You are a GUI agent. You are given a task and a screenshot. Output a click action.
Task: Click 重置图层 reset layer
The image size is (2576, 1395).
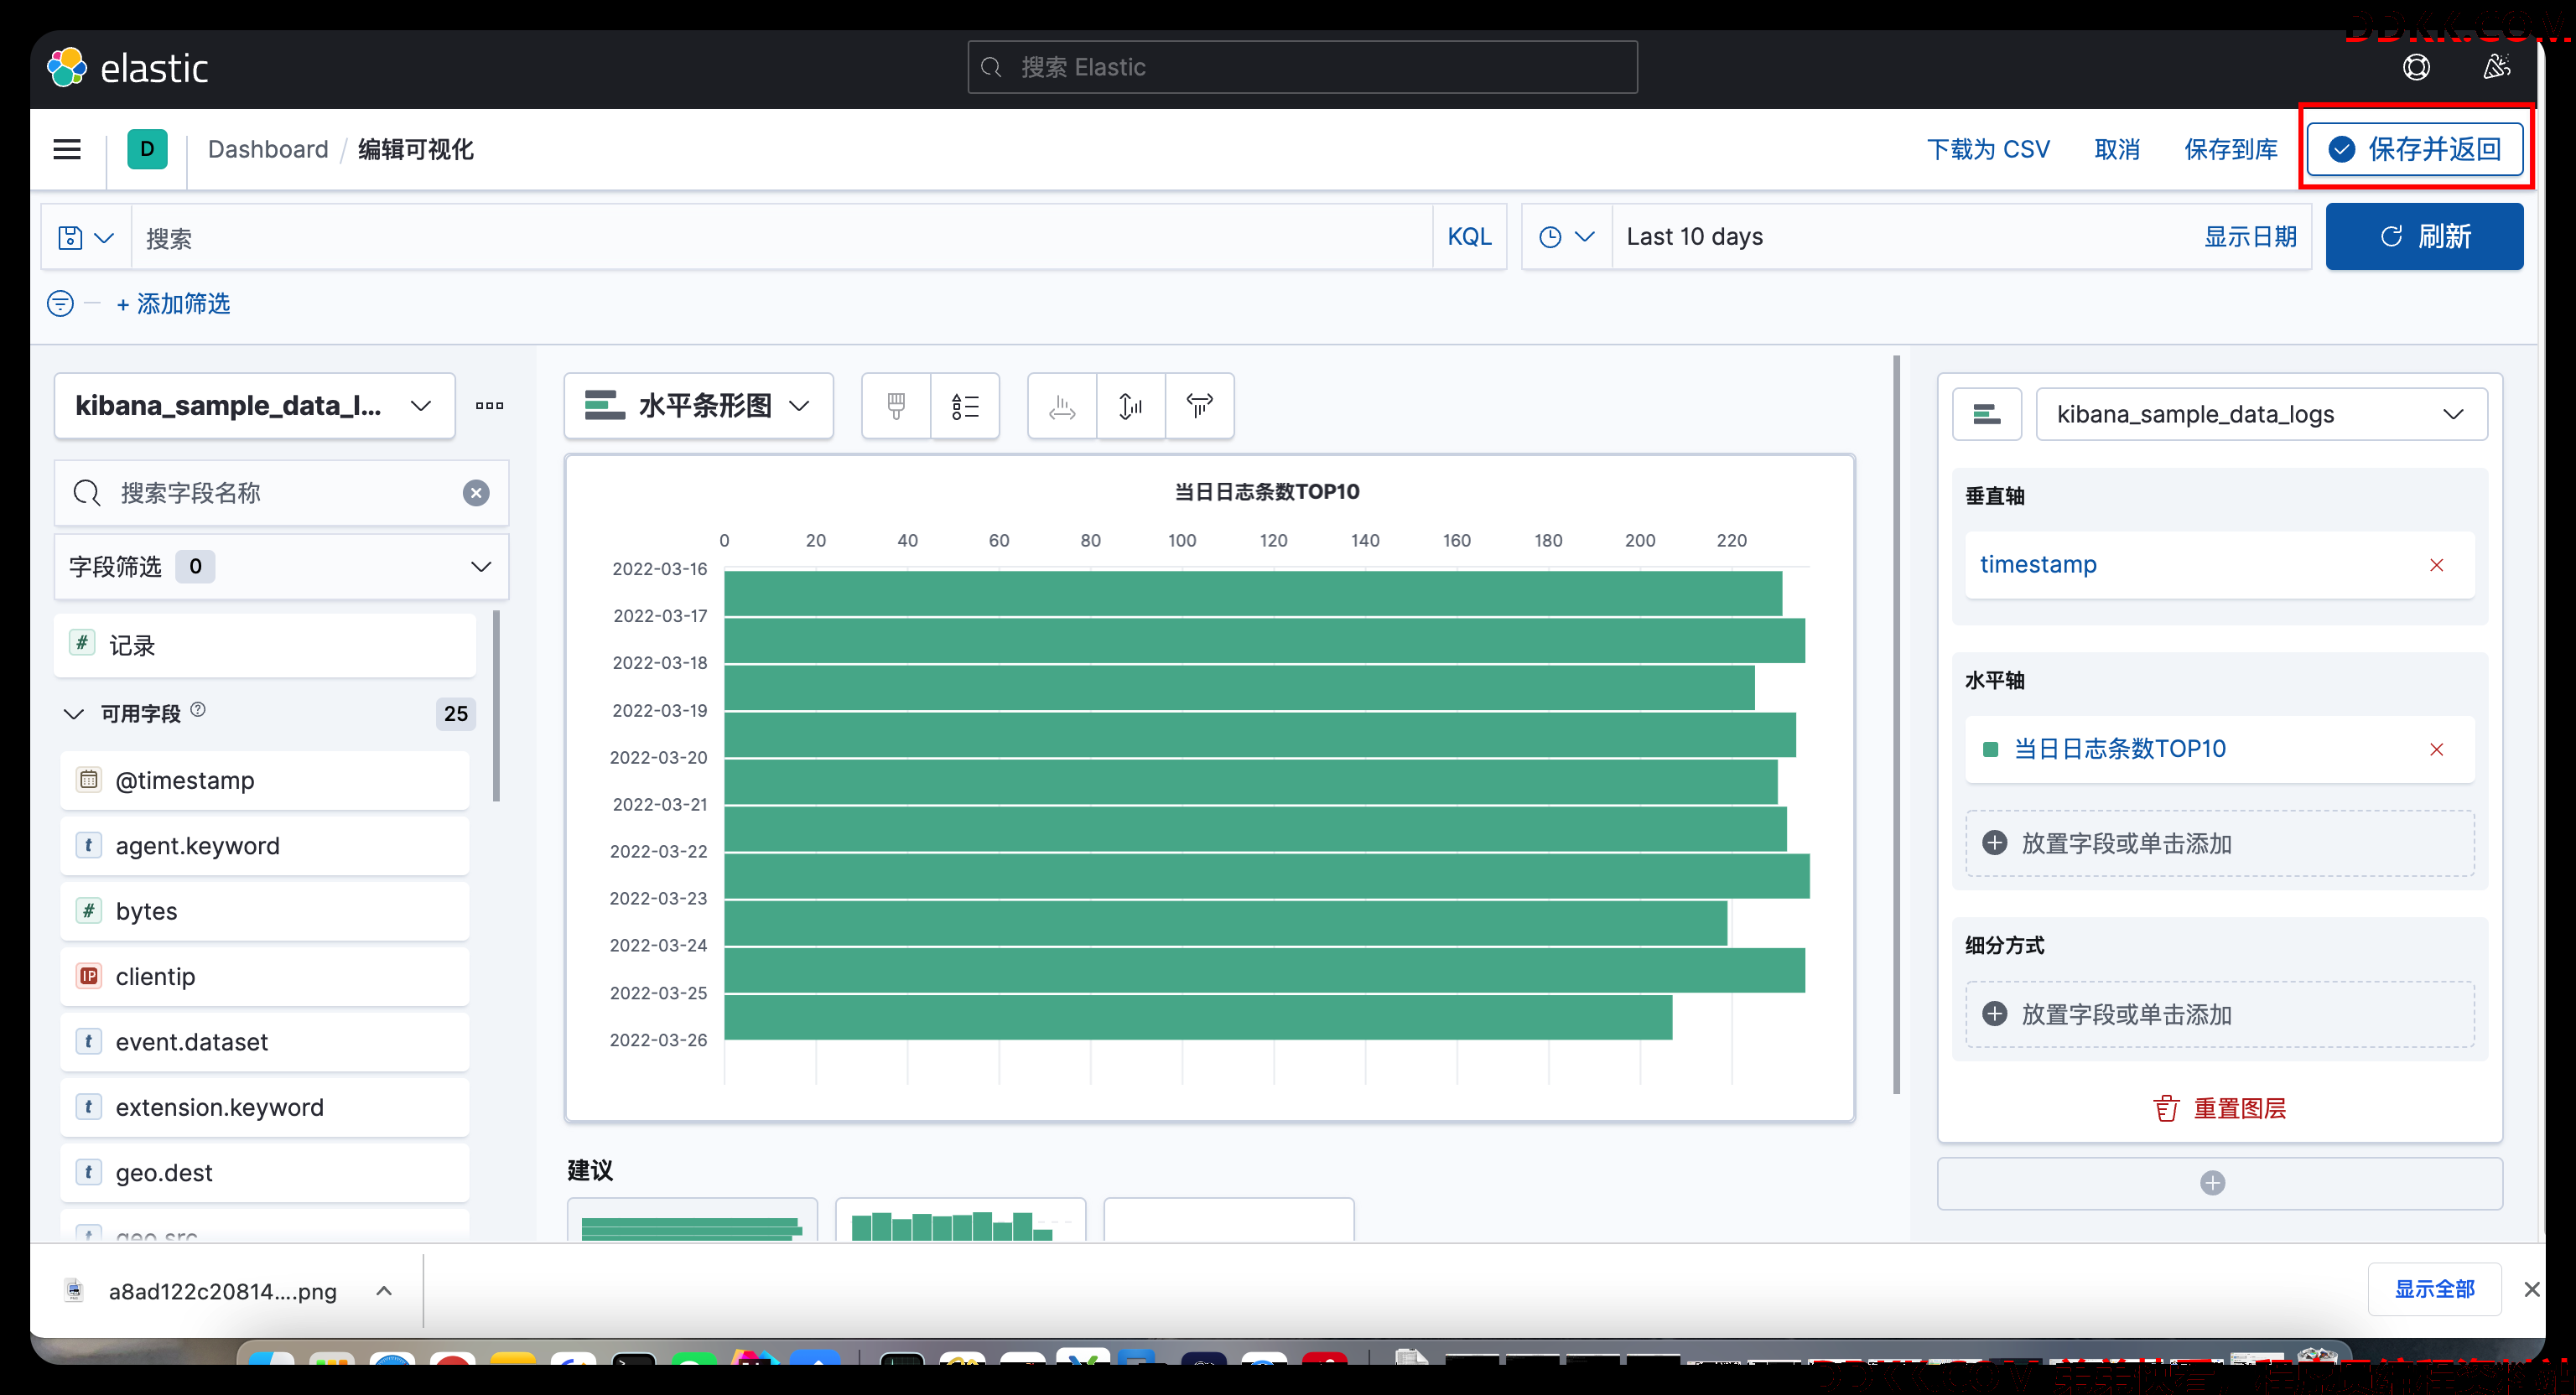(2219, 1108)
